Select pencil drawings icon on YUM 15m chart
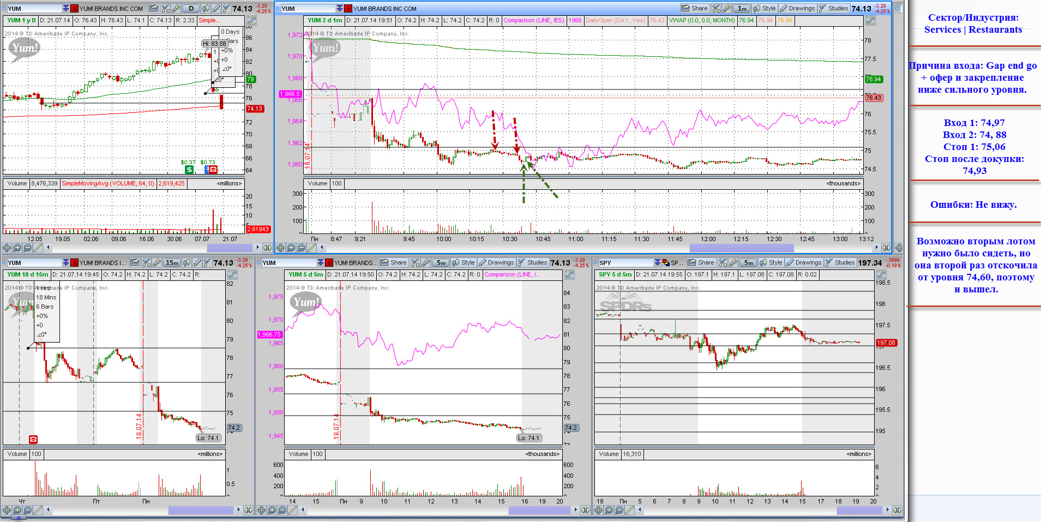Screen dimensions: 1041x522 click(x=197, y=263)
